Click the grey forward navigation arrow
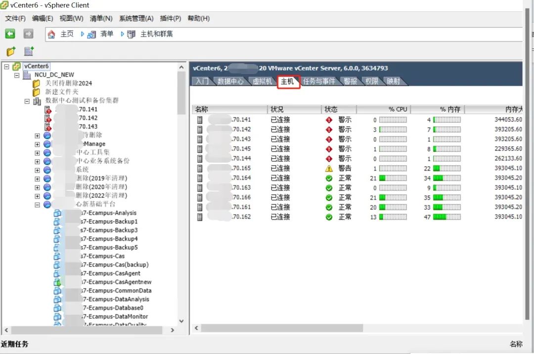 tap(28, 34)
